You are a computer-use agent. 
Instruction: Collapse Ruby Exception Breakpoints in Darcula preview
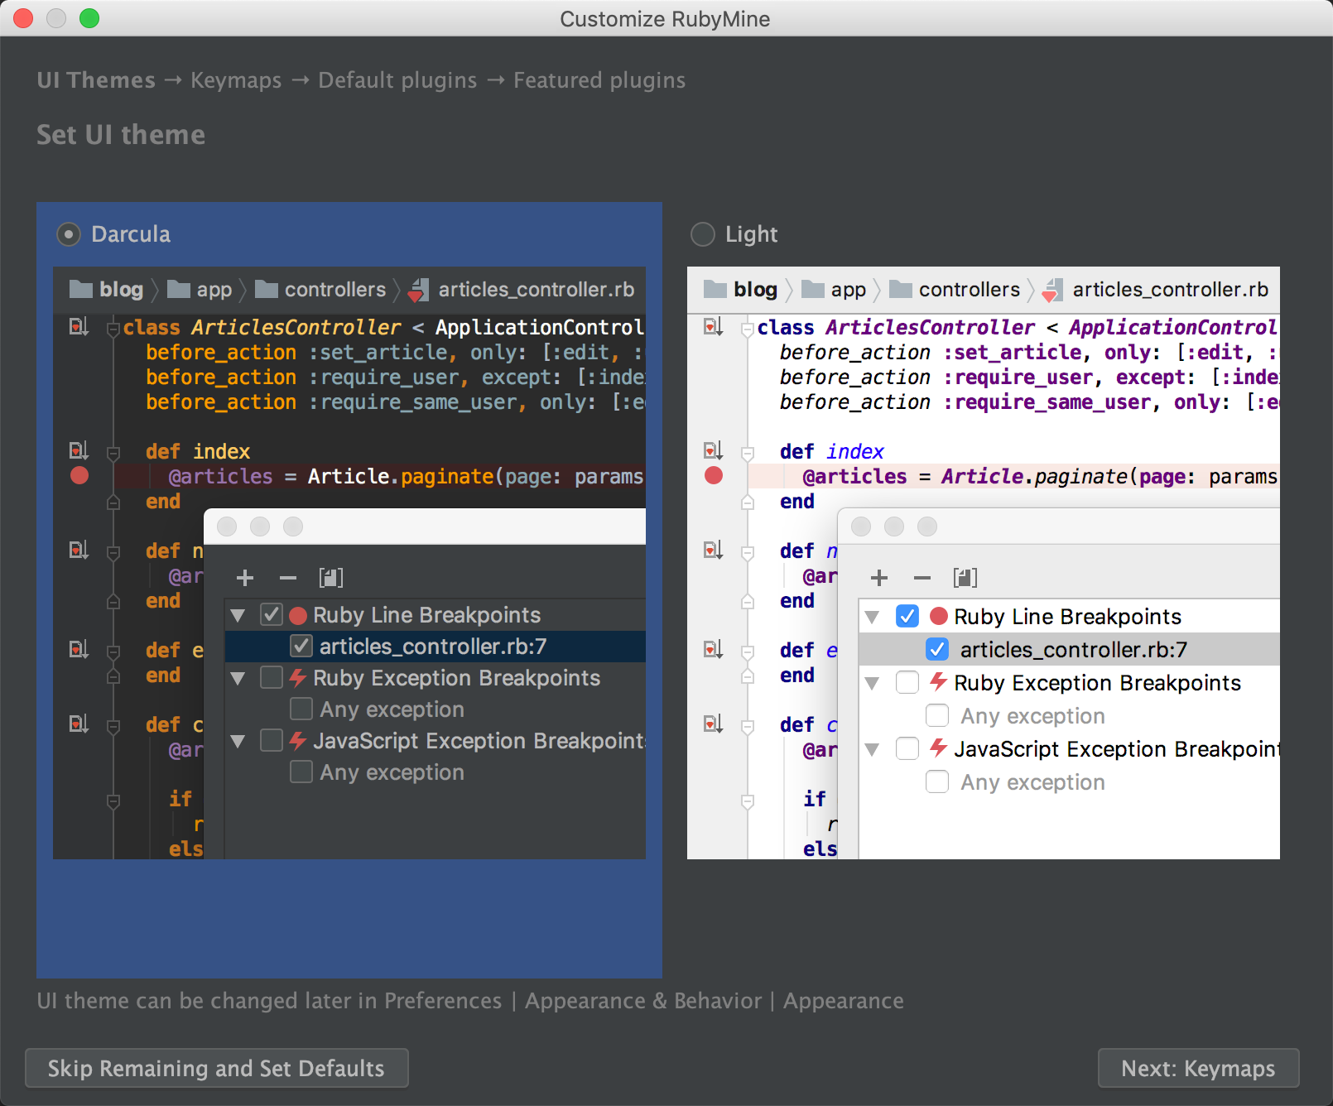[x=238, y=679]
